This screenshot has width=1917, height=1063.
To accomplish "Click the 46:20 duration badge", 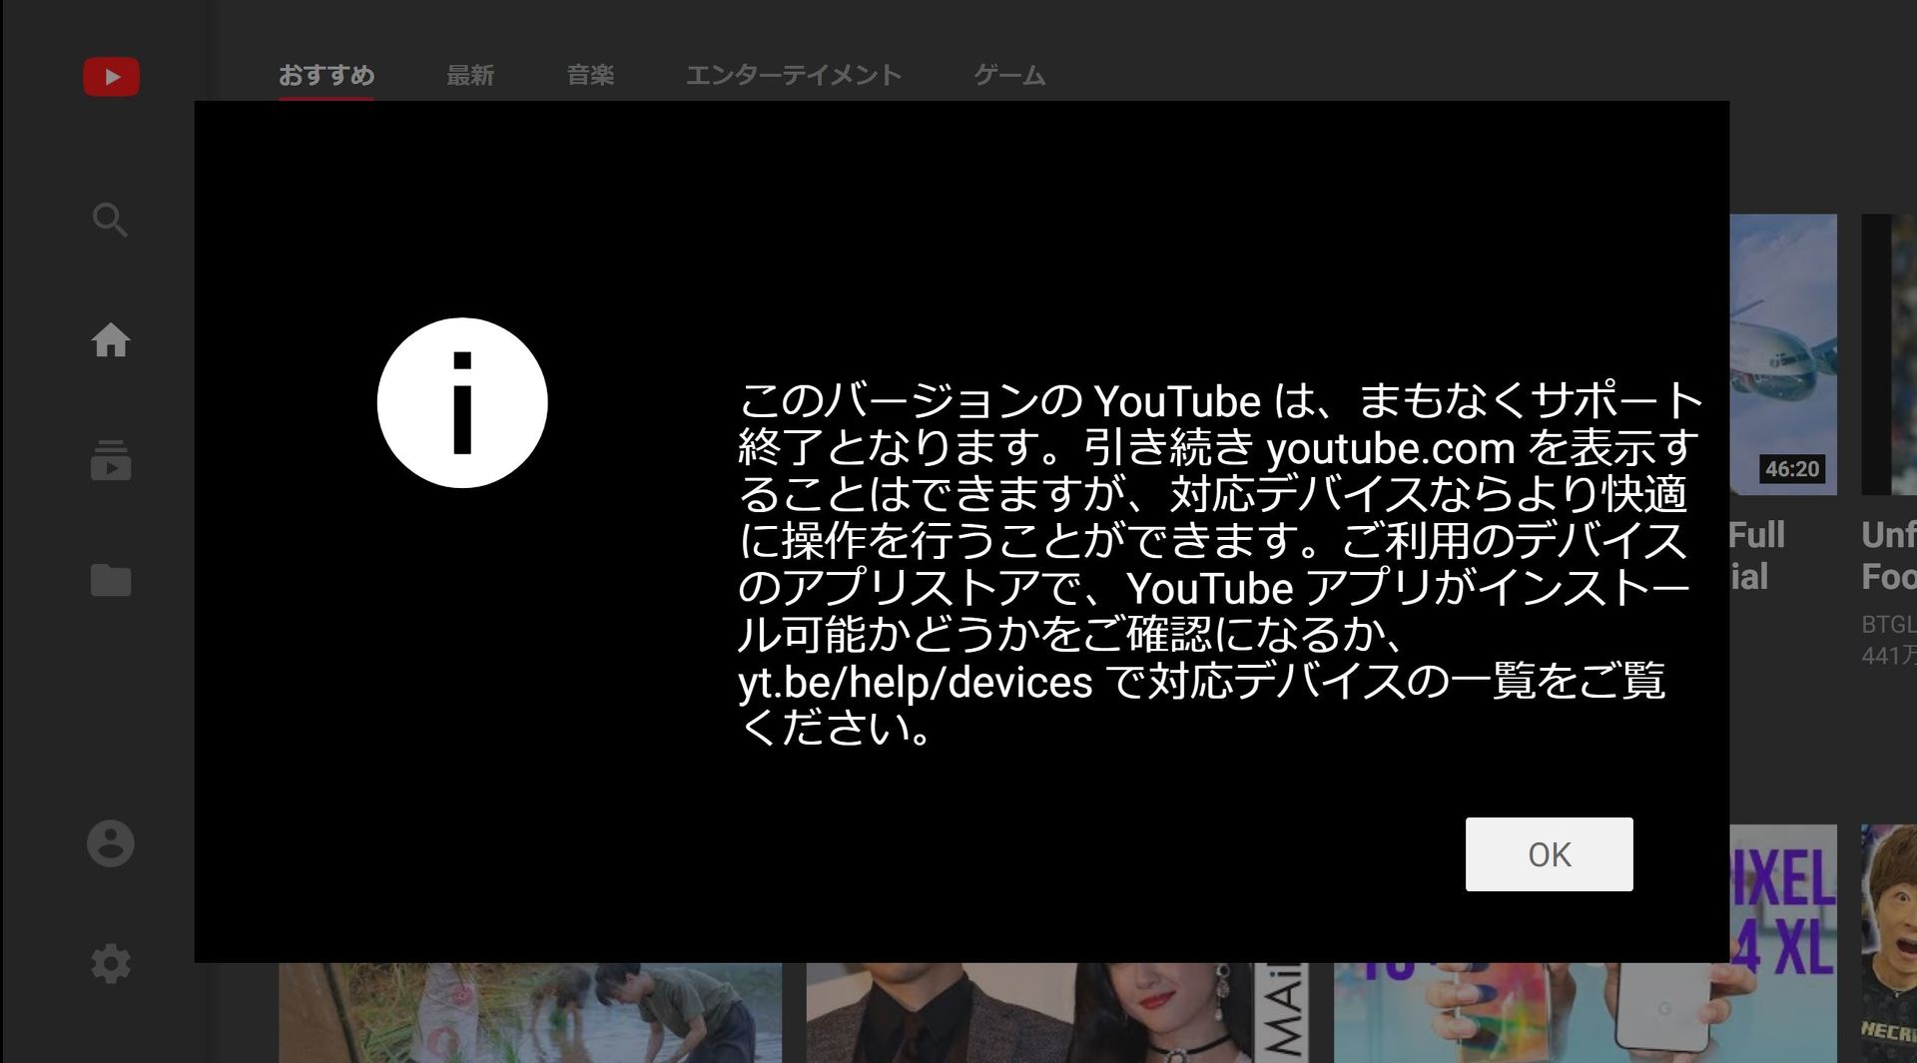I will [x=1792, y=469].
